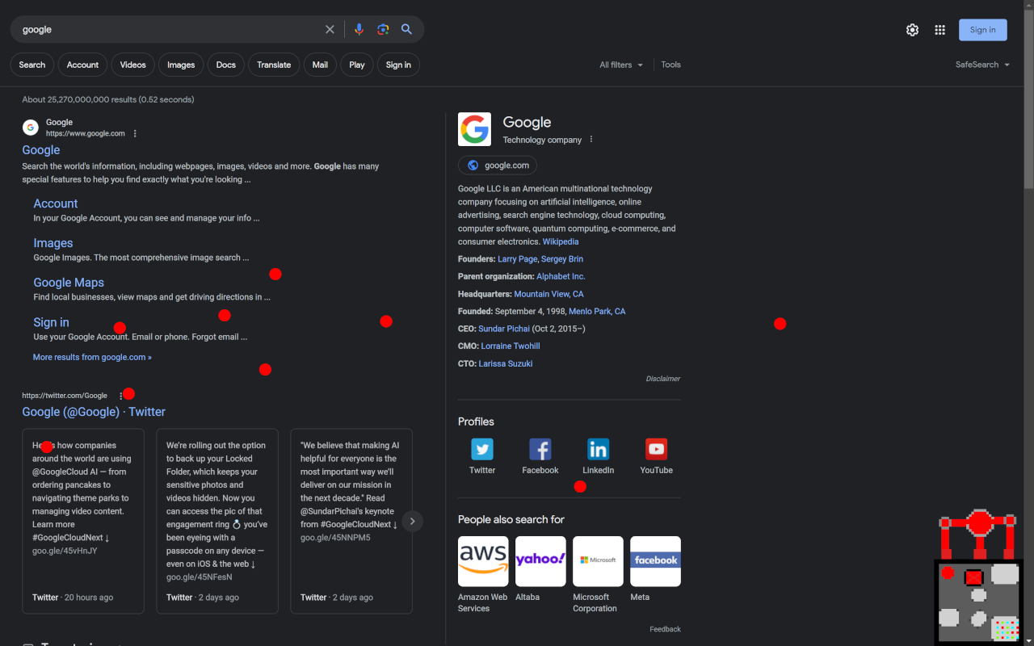
Task: Open the Tools options
Action: [x=671, y=65]
